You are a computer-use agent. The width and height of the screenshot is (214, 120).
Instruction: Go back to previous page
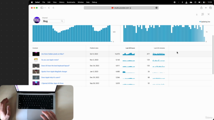coord(49,8)
